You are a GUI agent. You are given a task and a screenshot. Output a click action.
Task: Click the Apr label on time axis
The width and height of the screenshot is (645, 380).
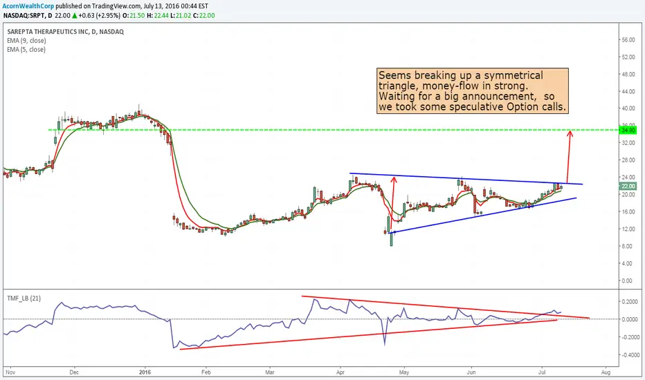point(340,372)
